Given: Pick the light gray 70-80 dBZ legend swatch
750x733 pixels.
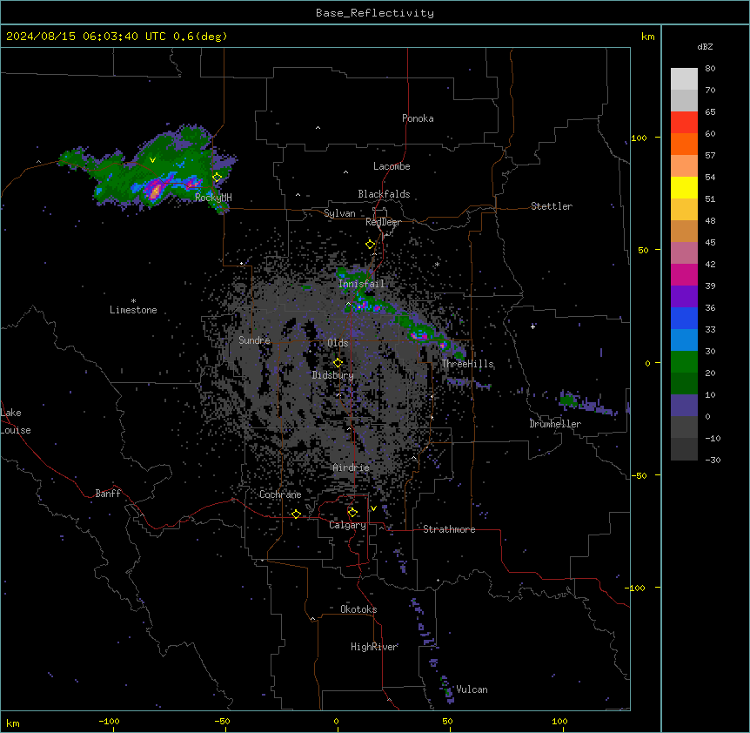Looking at the screenshot, I should click(684, 79).
